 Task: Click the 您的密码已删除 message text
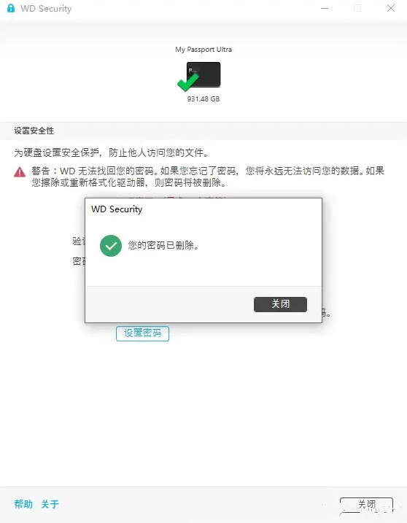click(x=163, y=246)
